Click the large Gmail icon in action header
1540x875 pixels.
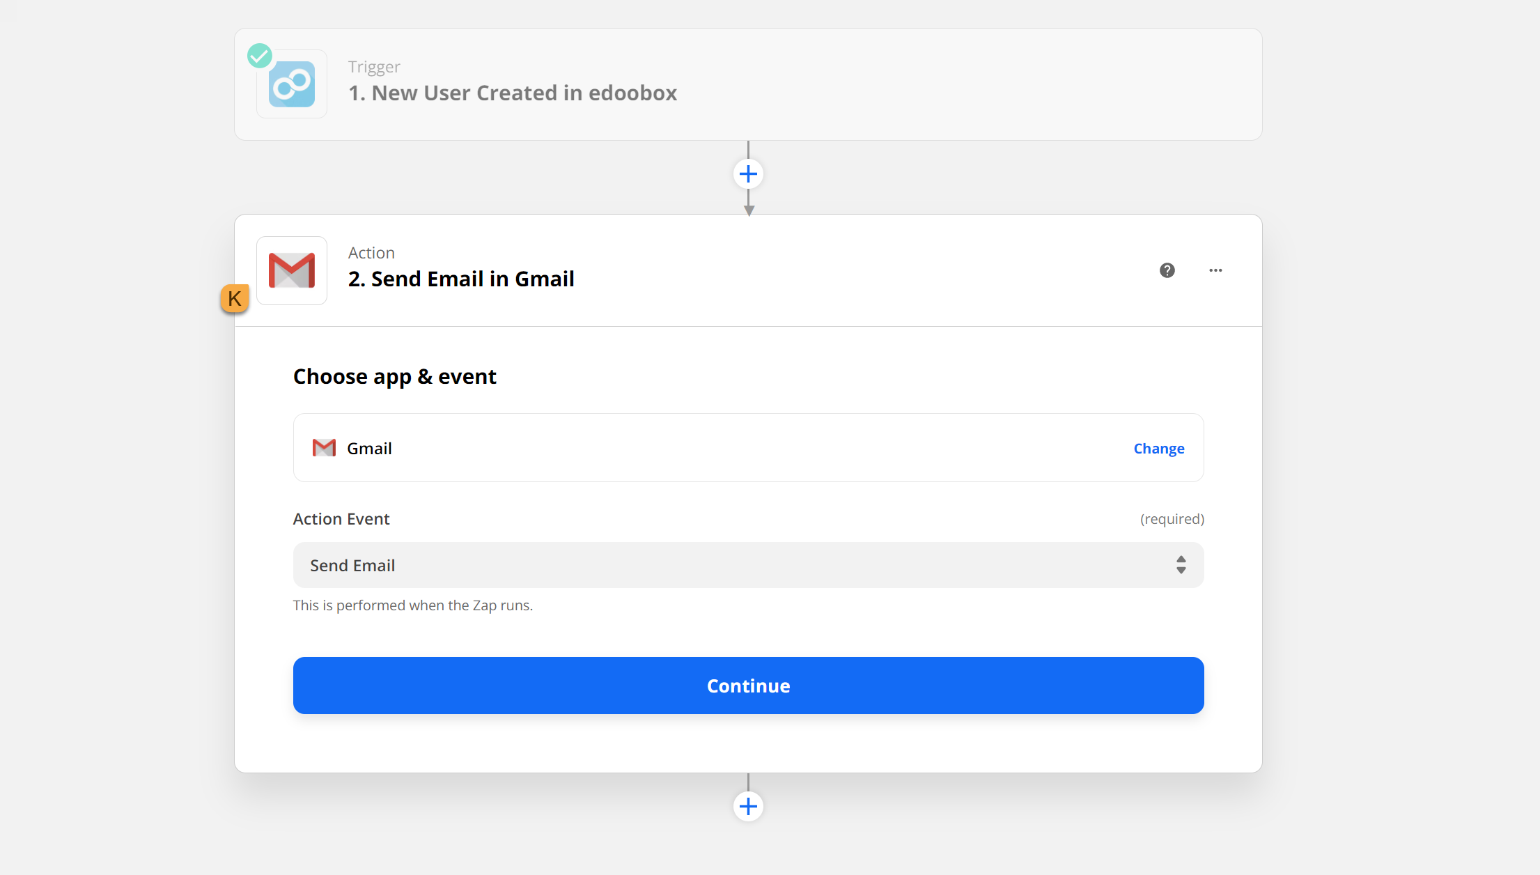click(x=292, y=270)
